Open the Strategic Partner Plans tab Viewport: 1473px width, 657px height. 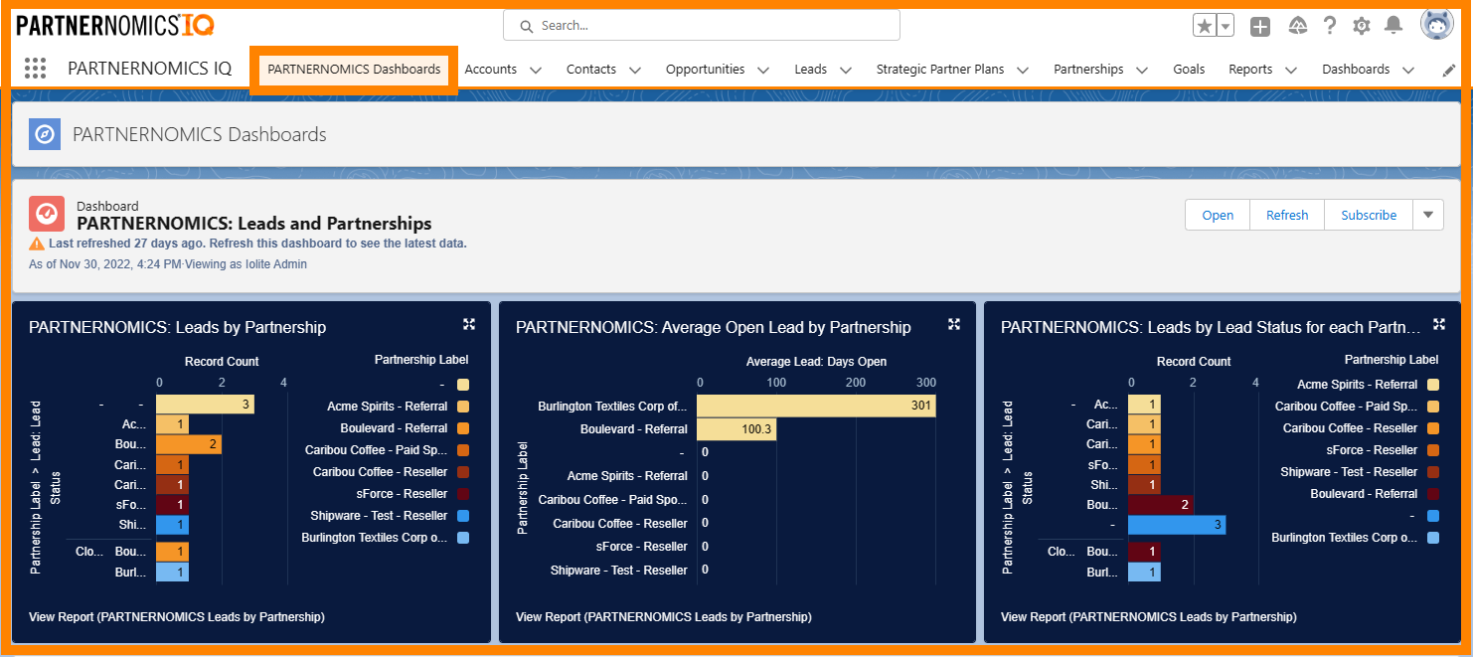click(x=940, y=70)
